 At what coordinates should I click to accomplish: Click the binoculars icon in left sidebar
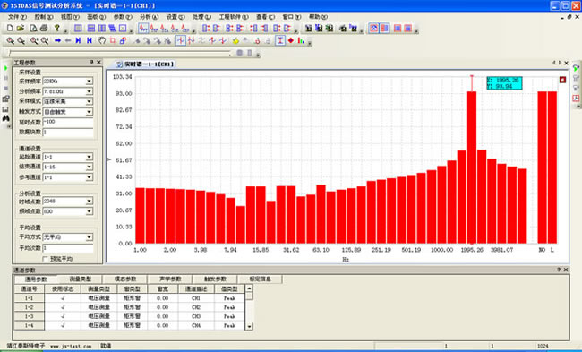click(5, 118)
